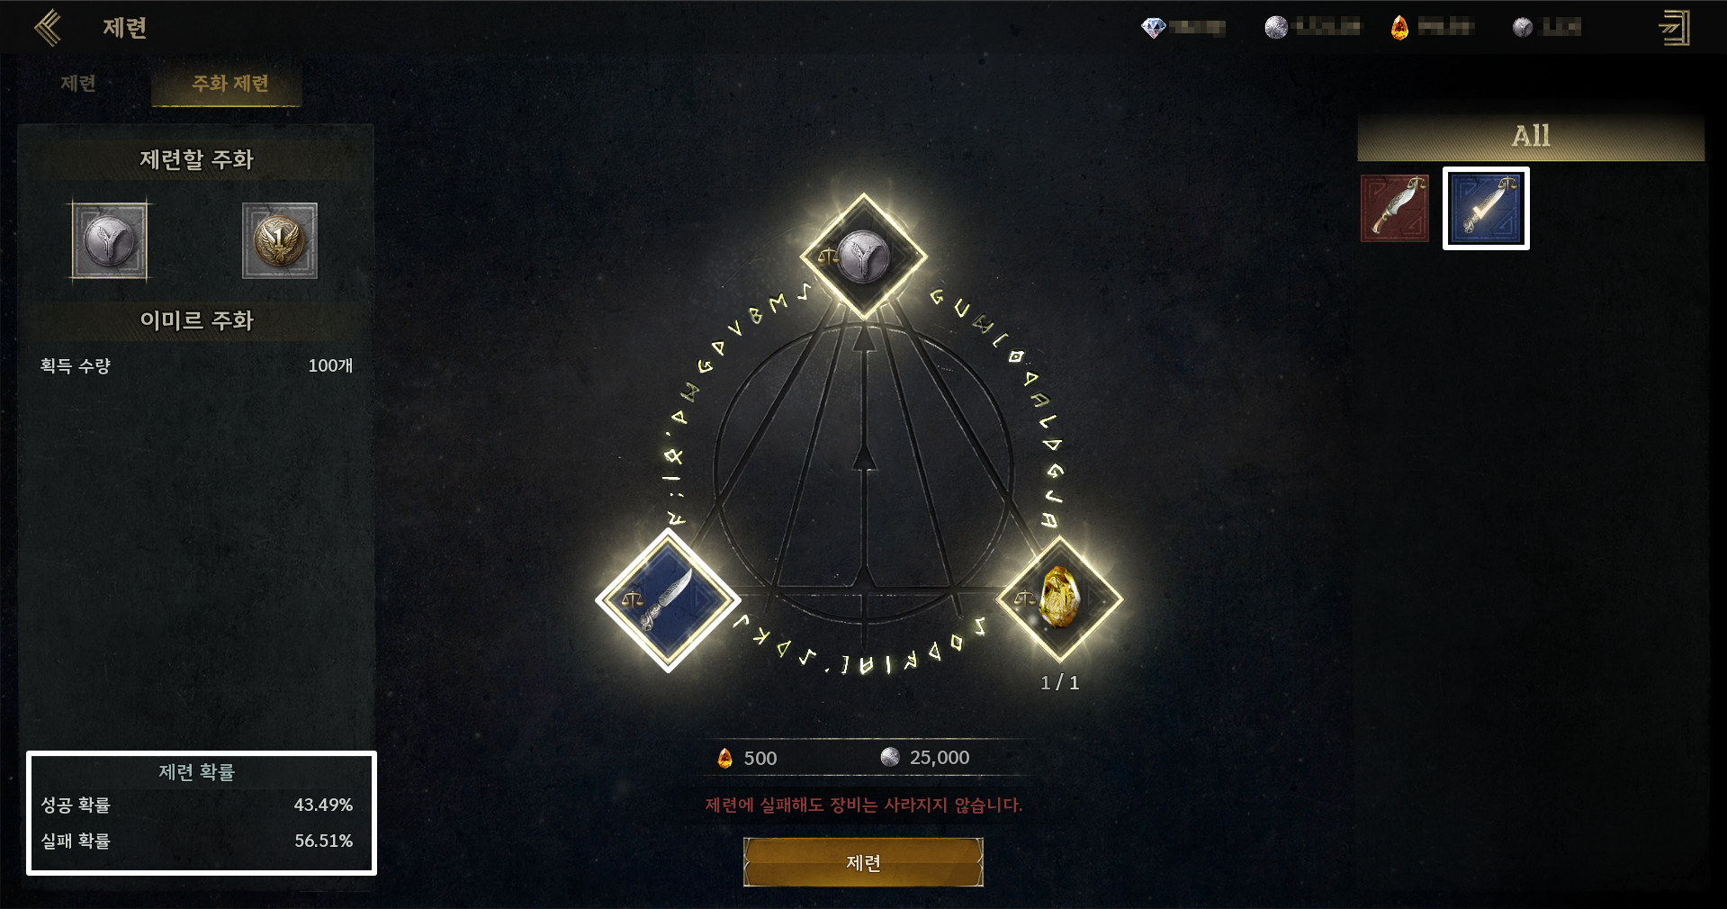Switch to the 주화 제련 tab

pyautogui.click(x=229, y=84)
